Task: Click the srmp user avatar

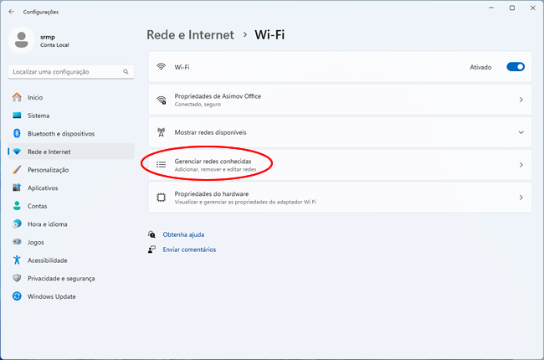Action: (x=22, y=40)
